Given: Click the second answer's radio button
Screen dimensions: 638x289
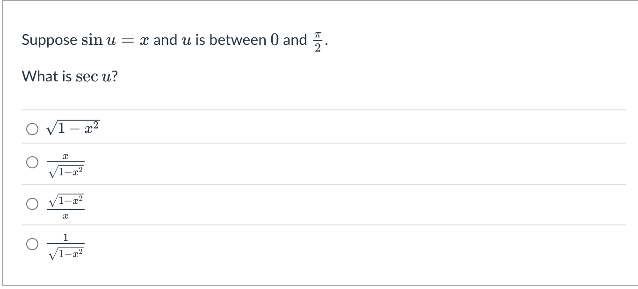Looking at the screenshot, I should (x=31, y=163).
